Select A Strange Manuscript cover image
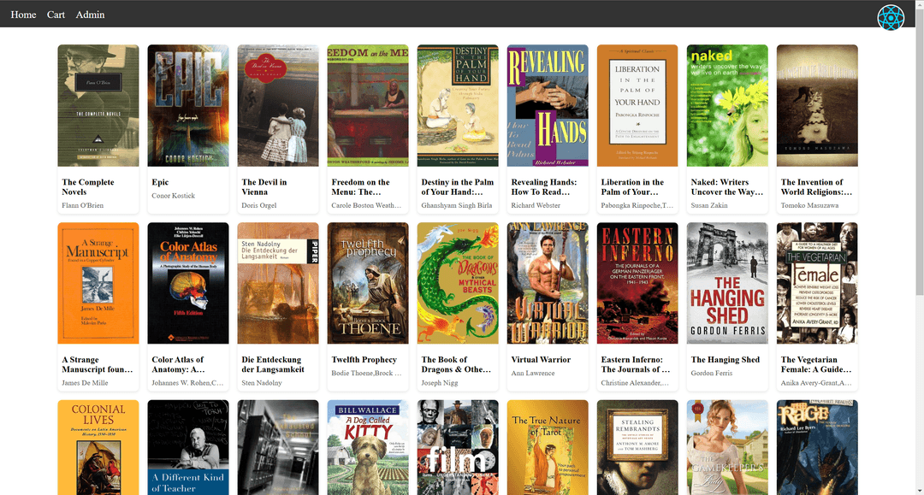 [x=98, y=283]
